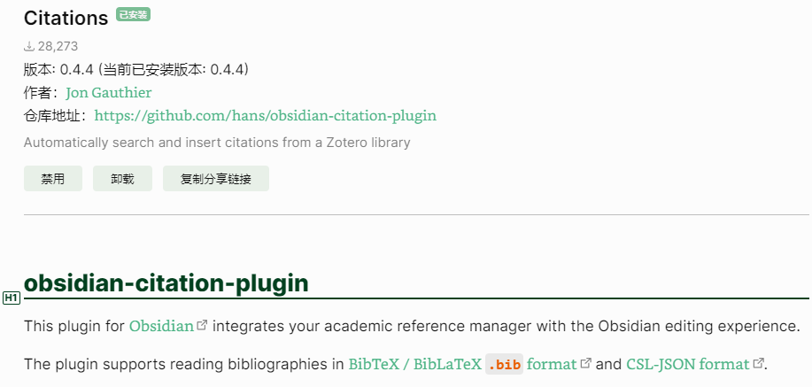
Task: Follow the CSL-JSON format link
Action: [688, 364]
